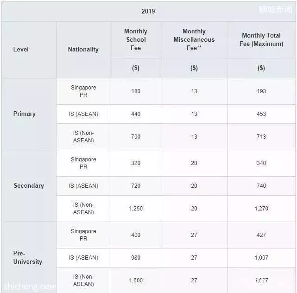
Task: Click the Pre-University level label
Action: pos(28,257)
